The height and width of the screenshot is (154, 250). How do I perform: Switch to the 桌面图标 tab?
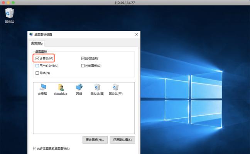[x=37, y=43]
